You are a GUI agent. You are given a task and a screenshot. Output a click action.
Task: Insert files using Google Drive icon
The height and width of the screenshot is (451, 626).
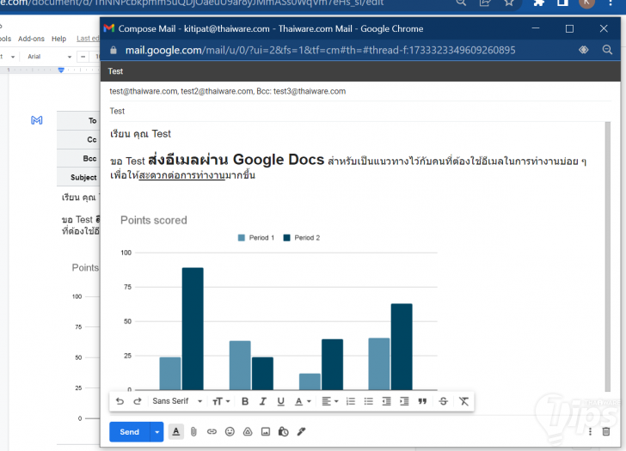pyautogui.click(x=248, y=431)
